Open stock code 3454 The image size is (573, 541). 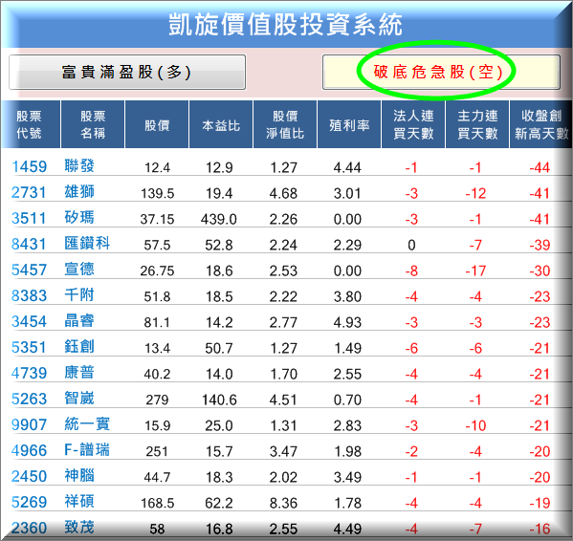coord(30,321)
